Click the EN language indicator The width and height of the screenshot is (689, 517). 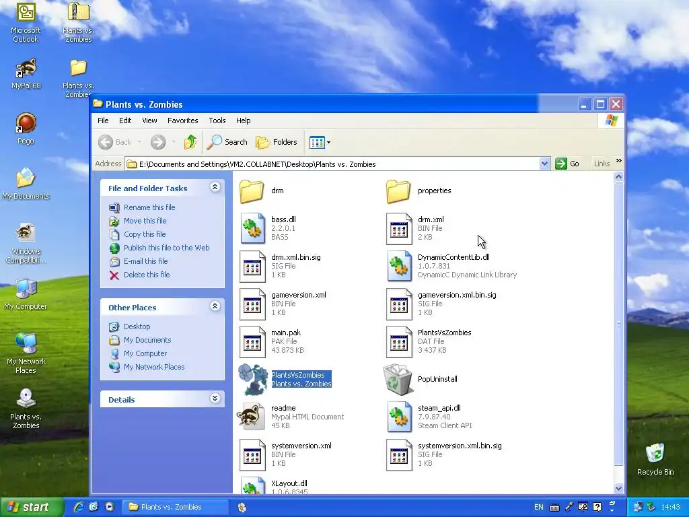(x=539, y=507)
